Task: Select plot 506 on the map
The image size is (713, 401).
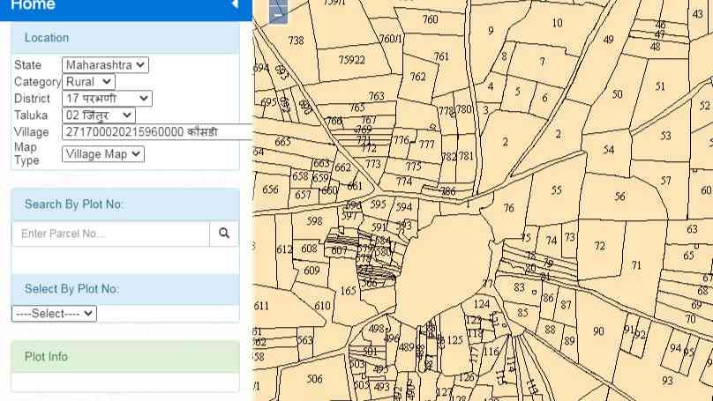Action: (x=314, y=379)
